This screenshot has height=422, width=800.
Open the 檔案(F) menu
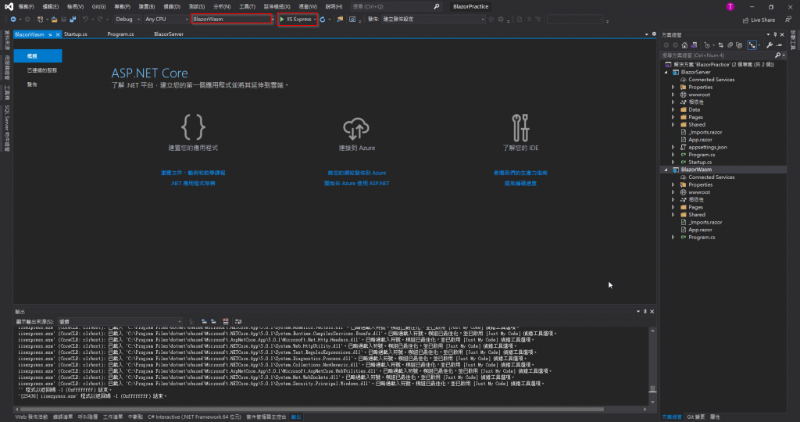[x=26, y=6]
